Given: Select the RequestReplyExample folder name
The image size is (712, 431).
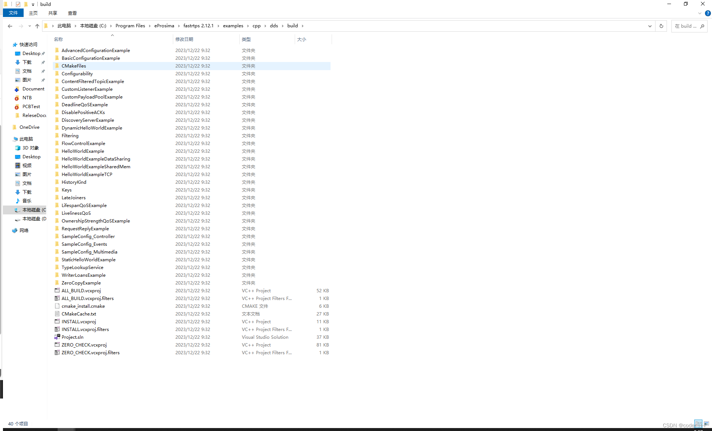Looking at the screenshot, I should pyautogui.click(x=85, y=229).
